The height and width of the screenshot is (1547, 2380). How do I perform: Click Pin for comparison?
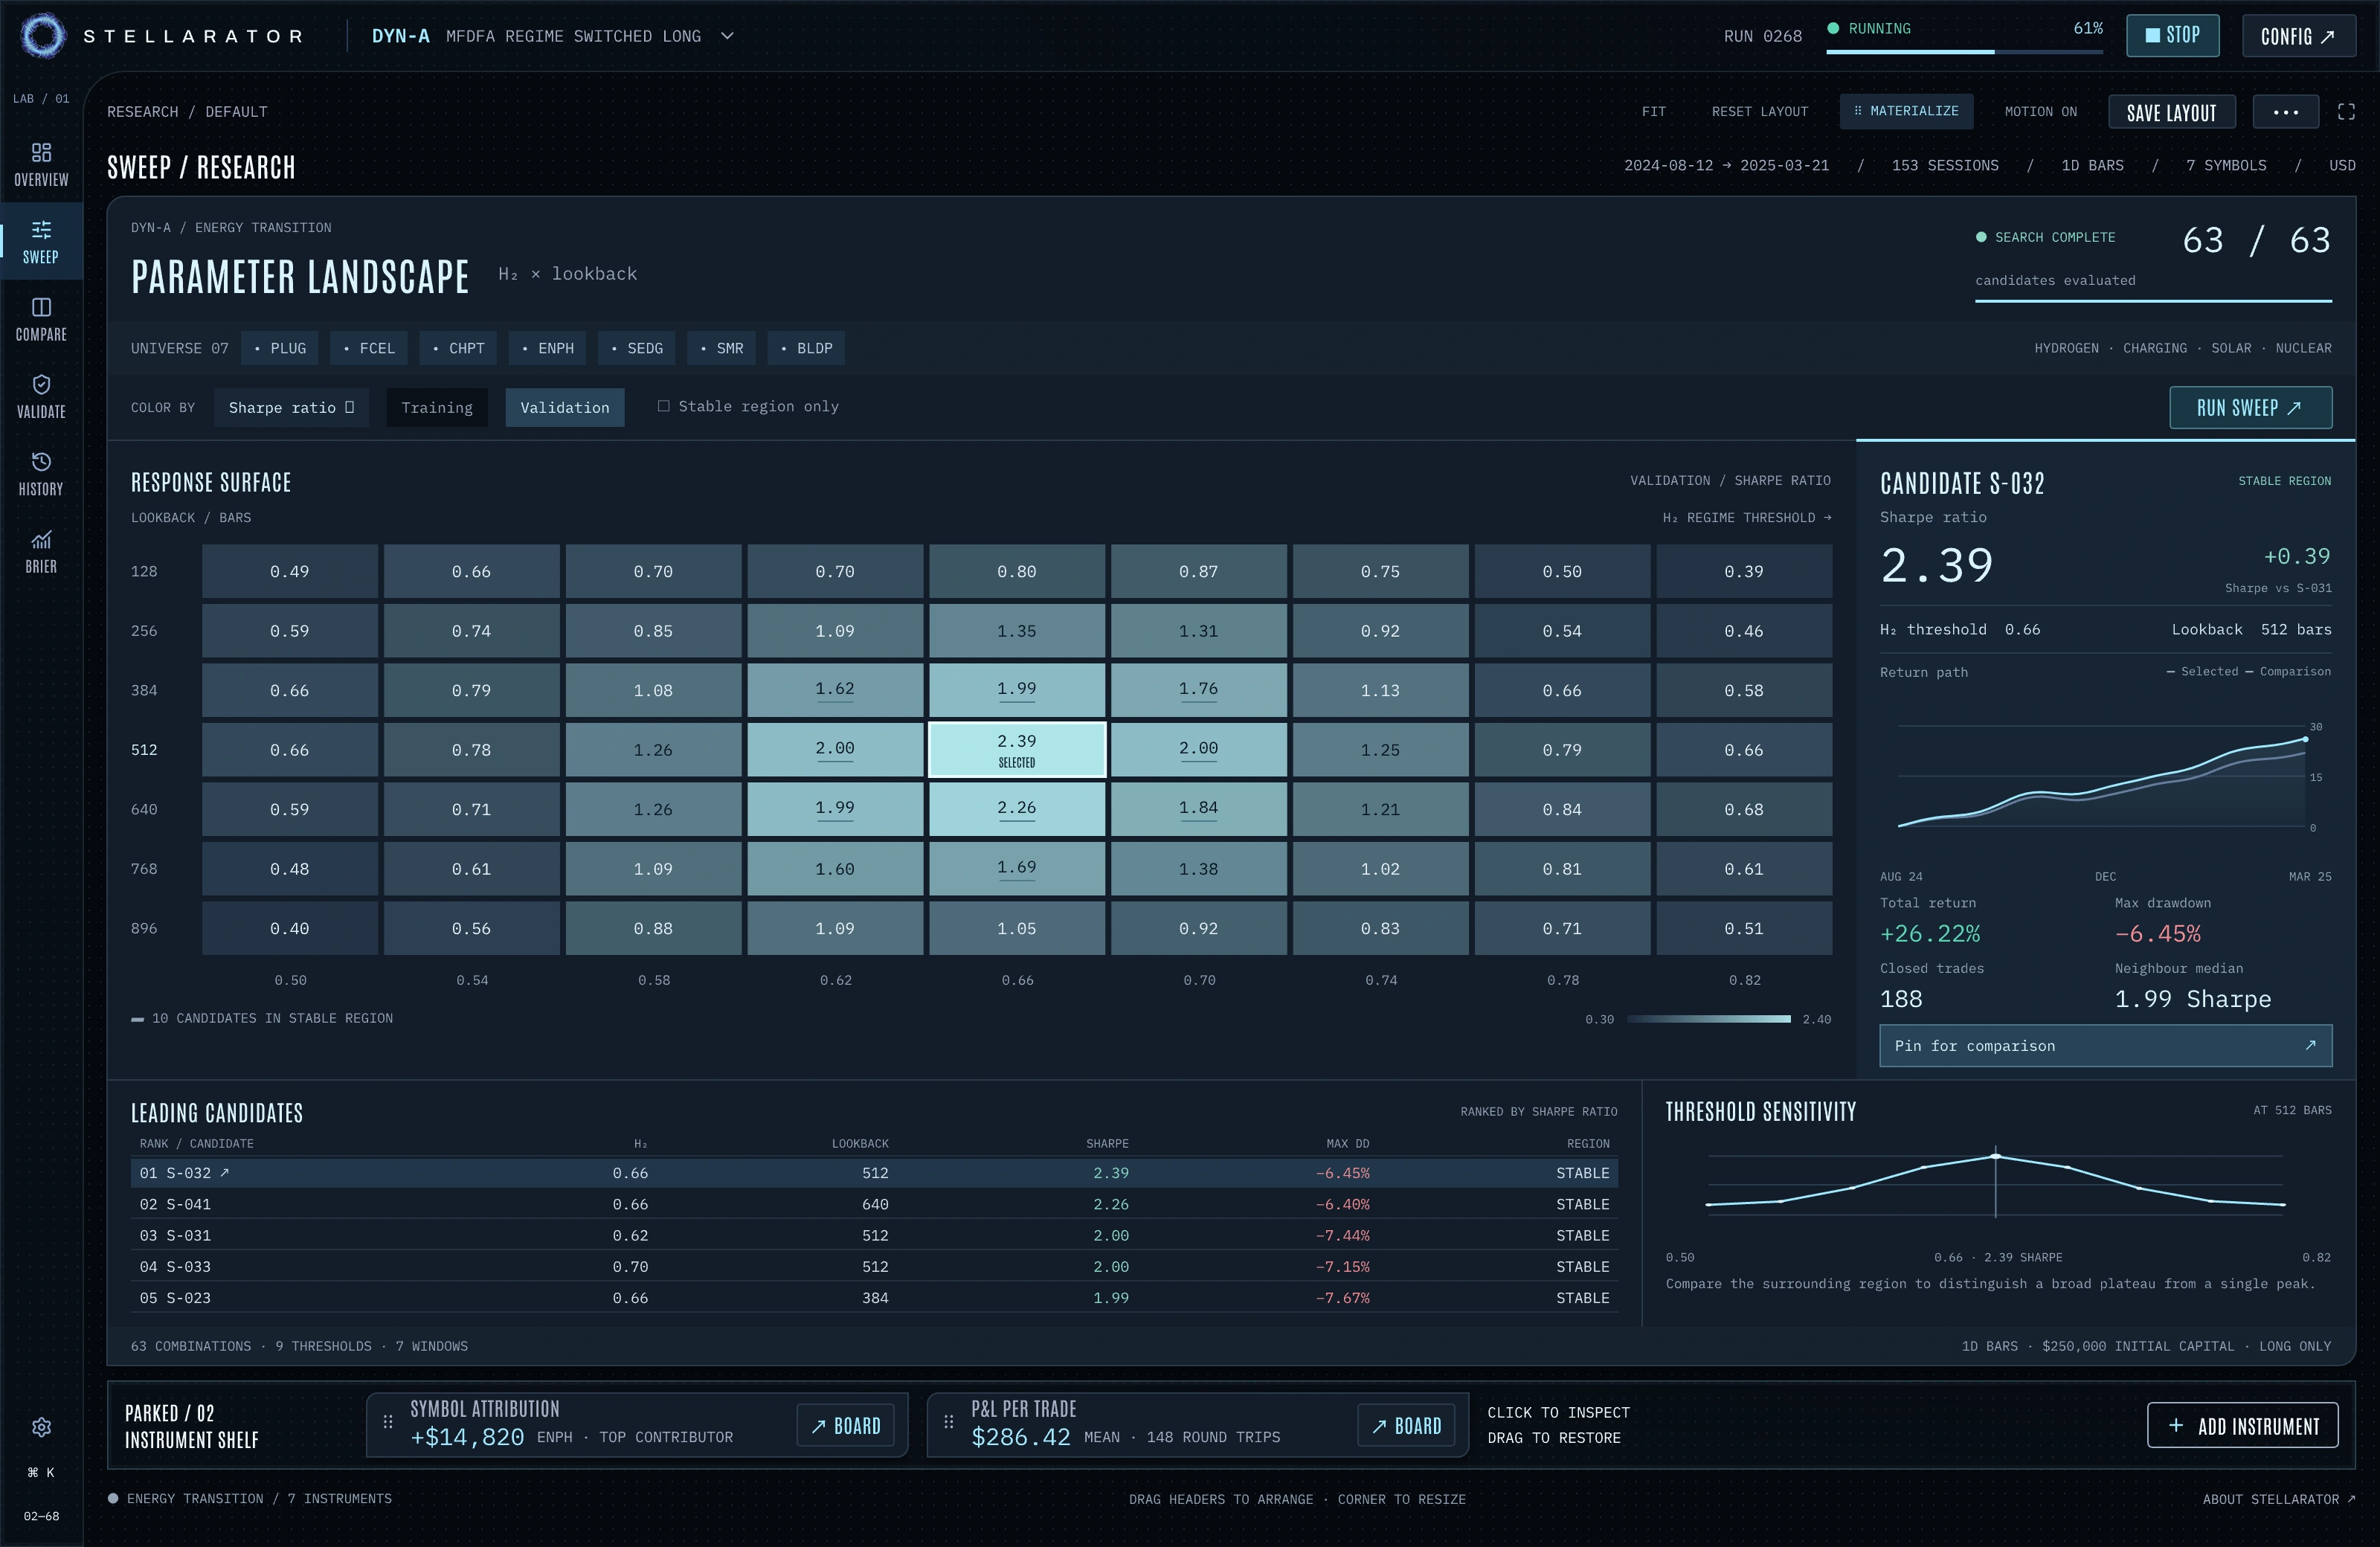[2105, 1045]
